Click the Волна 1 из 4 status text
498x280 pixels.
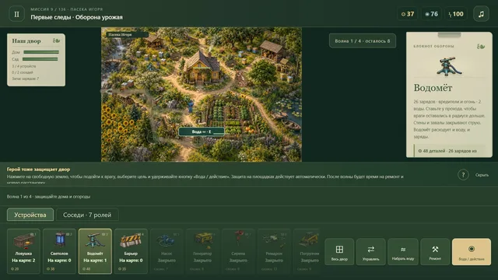48,197
